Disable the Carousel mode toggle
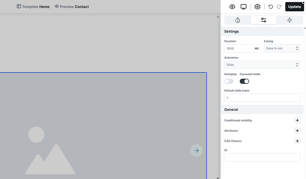The width and height of the screenshot is (306, 179). point(244,81)
